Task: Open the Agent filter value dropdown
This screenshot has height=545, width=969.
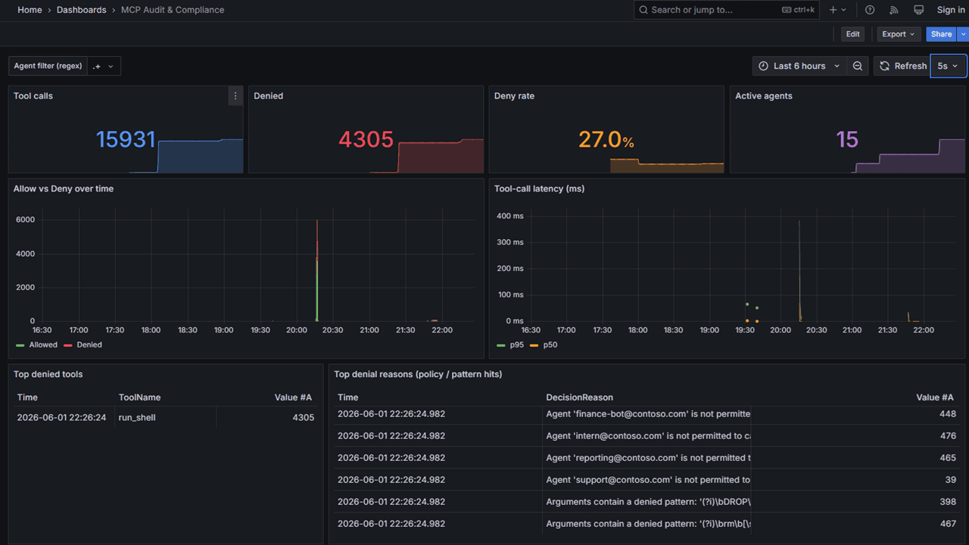Action: [x=104, y=66]
